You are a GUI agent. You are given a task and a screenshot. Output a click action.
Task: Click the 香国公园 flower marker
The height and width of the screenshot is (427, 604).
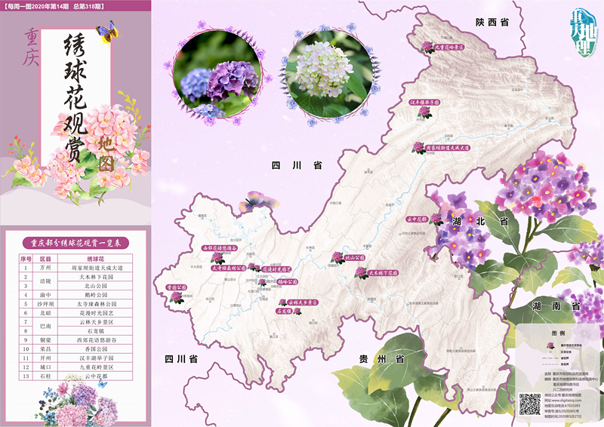tap(176, 296)
